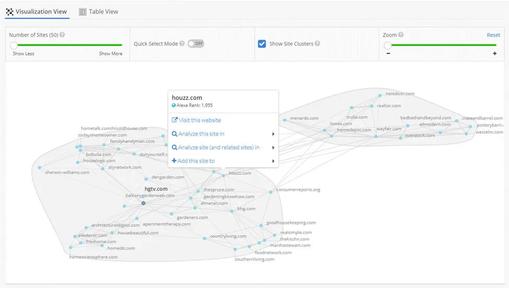The image size is (509, 288).
Task: Click the help icon next to Zoom
Action: pos(401,35)
